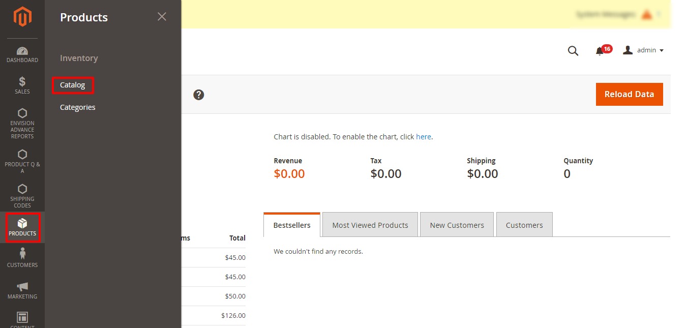The width and height of the screenshot is (686, 328).
Task: Open the Product Q & A section
Action: 22,160
